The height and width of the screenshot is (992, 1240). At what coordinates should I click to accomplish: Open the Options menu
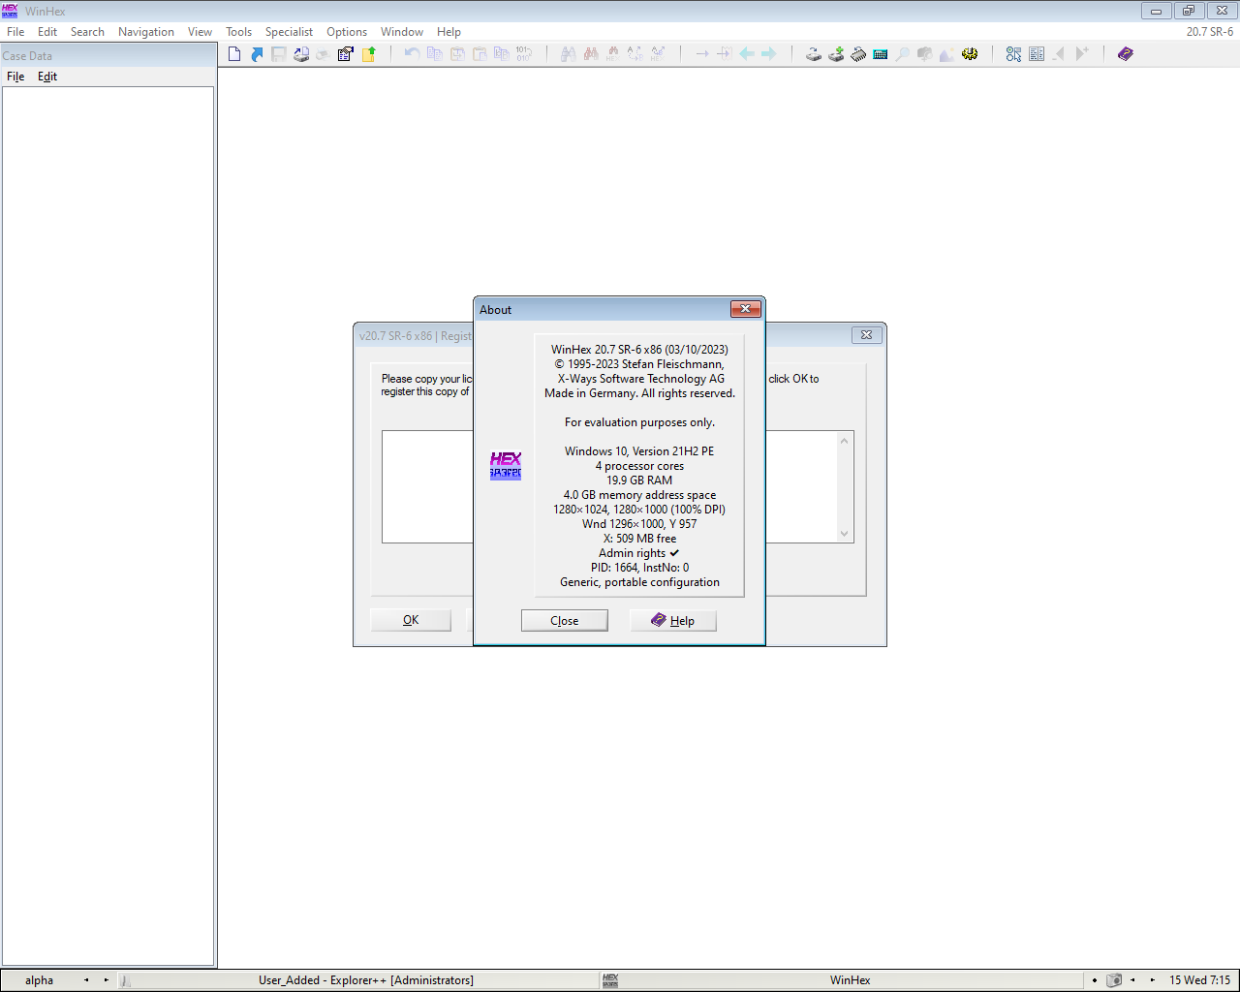click(x=347, y=32)
